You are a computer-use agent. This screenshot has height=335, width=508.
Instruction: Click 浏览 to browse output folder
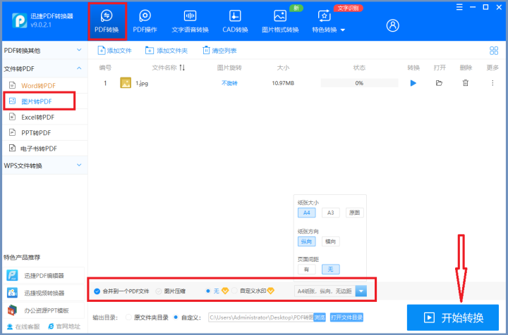[320, 317]
